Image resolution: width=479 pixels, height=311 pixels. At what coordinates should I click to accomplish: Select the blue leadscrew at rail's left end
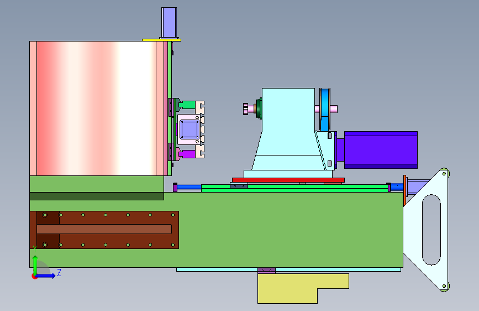(x=189, y=187)
